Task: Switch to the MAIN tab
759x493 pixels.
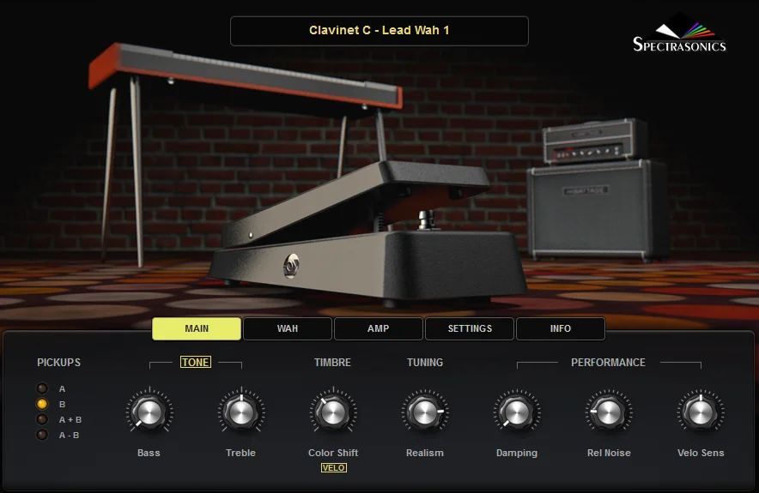Action: click(x=197, y=328)
